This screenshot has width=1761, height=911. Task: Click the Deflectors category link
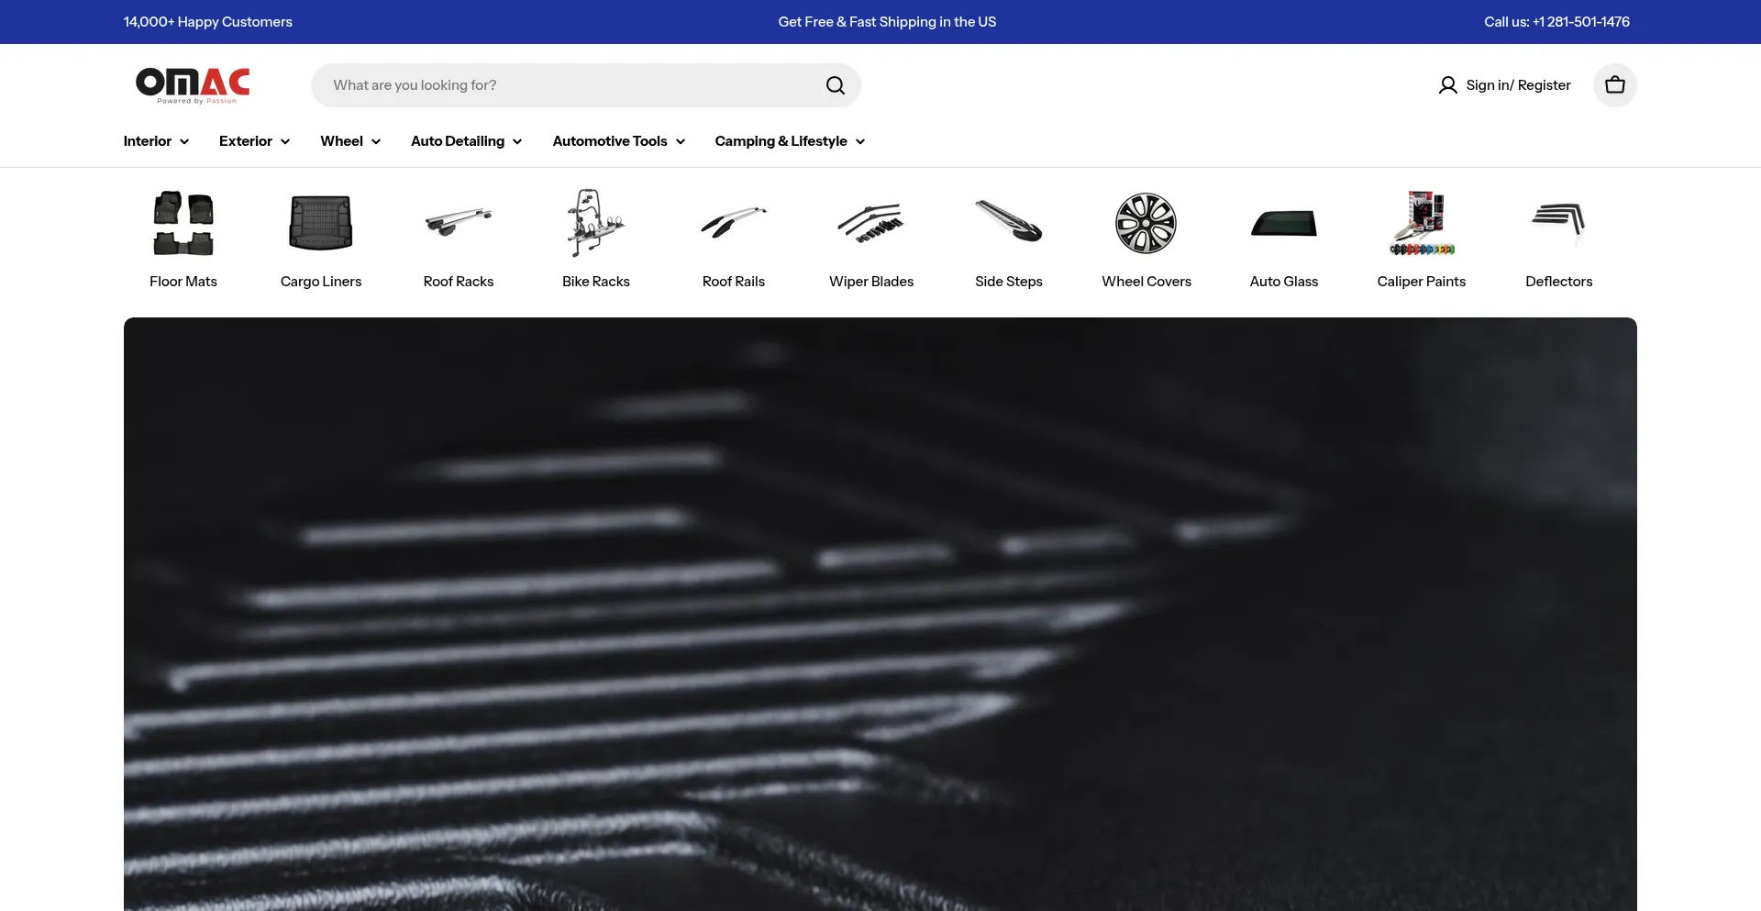pos(1558,282)
